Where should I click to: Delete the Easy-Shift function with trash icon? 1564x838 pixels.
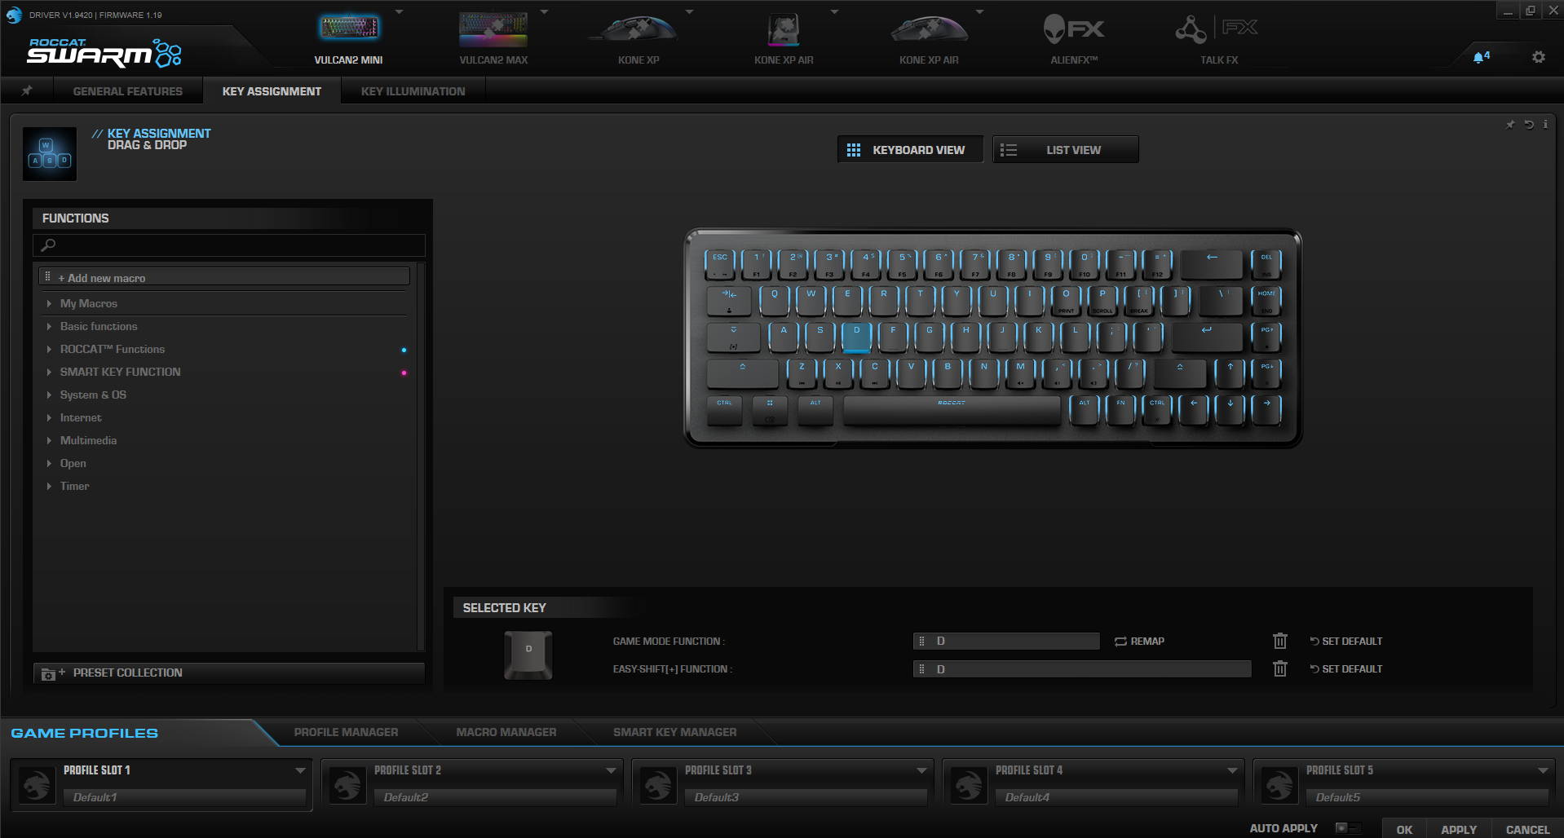point(1280,668)
